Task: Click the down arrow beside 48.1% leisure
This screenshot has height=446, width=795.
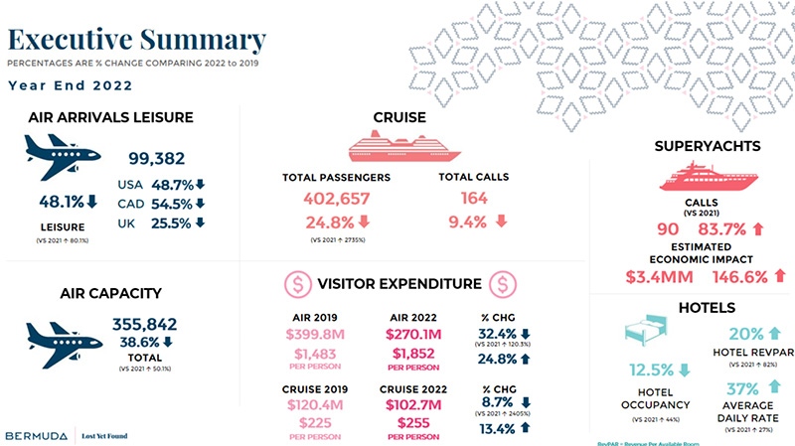Action: (x=93, y=201)
